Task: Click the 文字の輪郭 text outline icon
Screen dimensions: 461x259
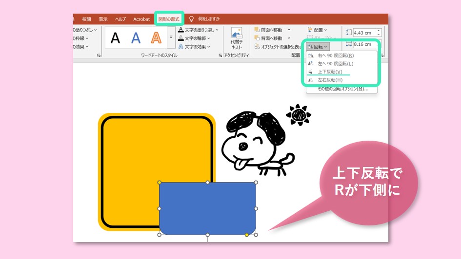Action: [181, 38]
